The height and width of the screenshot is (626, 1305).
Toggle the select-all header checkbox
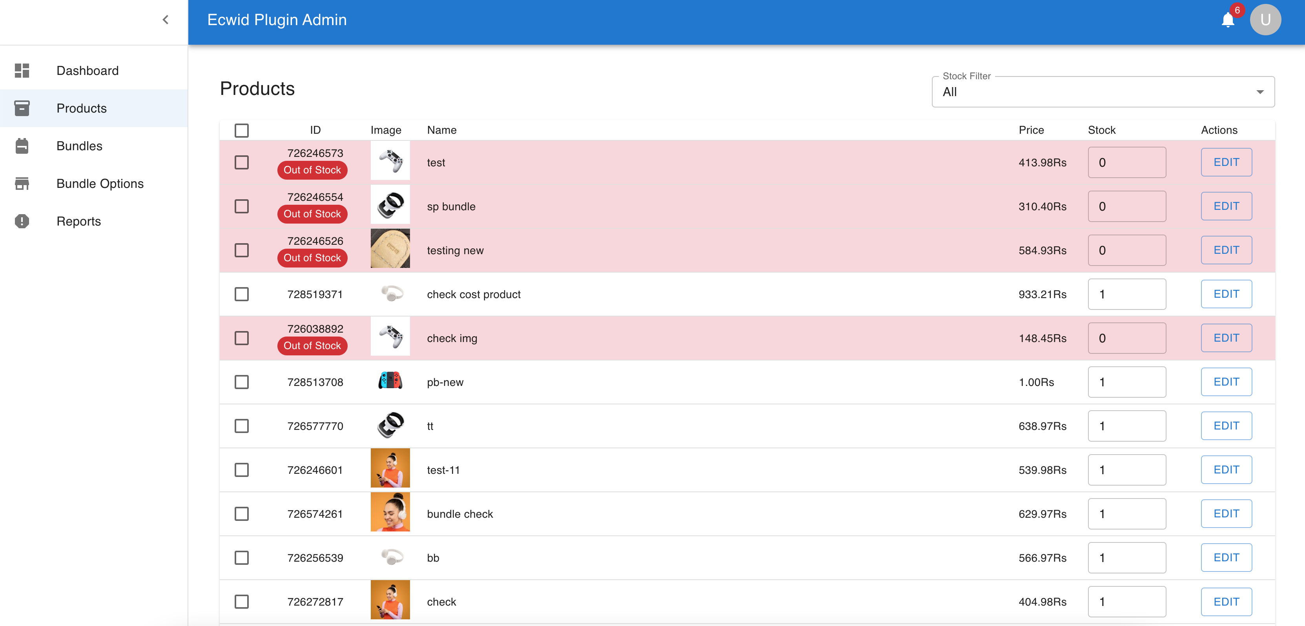242,130
